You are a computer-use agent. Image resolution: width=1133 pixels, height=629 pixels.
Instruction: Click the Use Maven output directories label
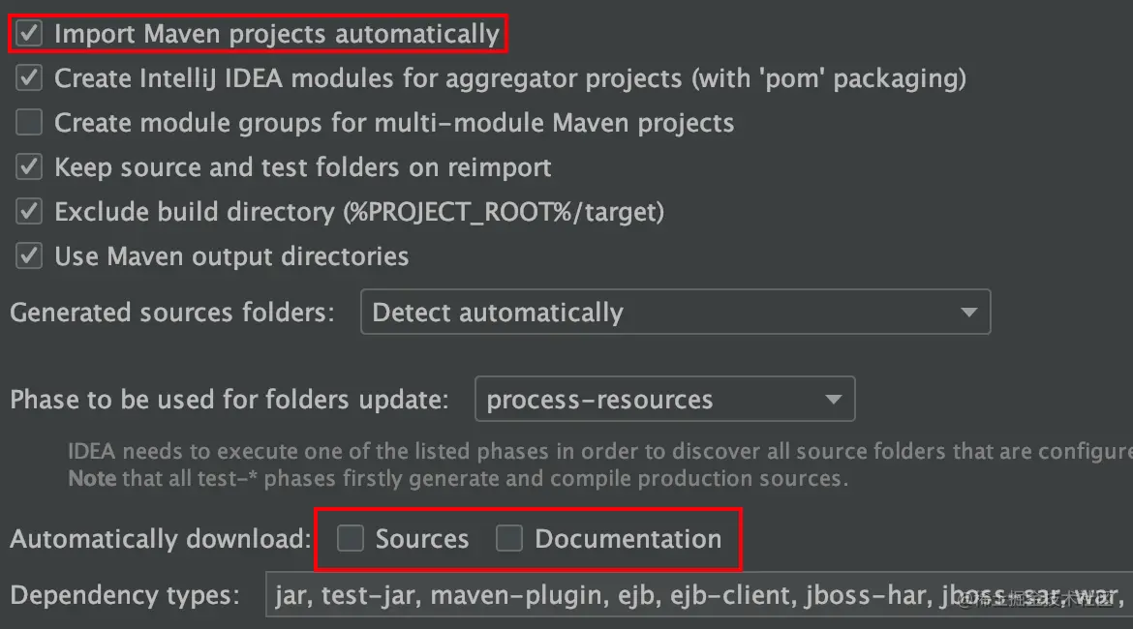pos(231,256)
